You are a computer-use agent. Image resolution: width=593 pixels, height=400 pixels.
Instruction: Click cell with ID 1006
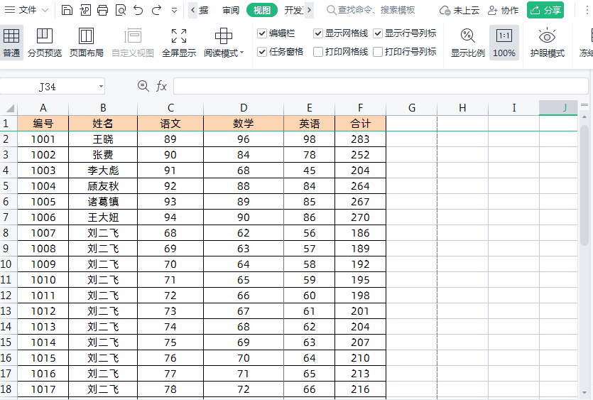(x=43, y=217)
